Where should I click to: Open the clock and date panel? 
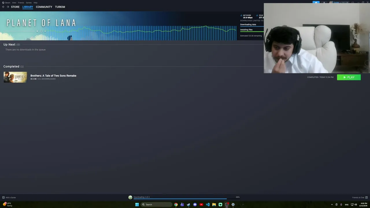[x=363, y=205]
